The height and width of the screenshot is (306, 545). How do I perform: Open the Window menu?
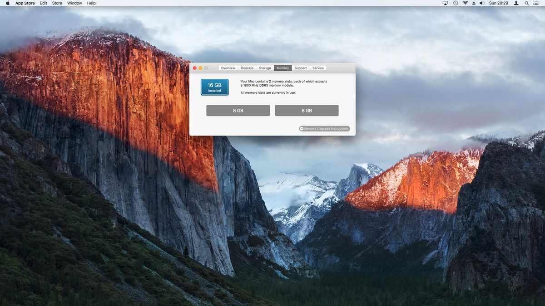[x=74, y=3]
